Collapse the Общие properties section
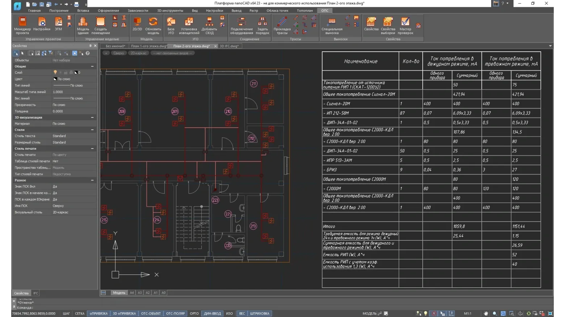 click(x=92, y=67)
